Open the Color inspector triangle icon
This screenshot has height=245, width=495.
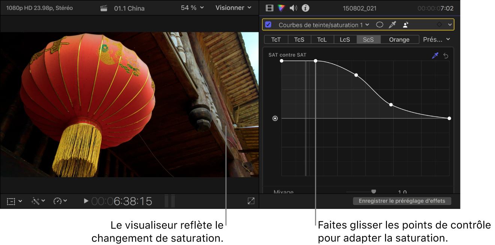pyautogui.click(x=281, y=8)
